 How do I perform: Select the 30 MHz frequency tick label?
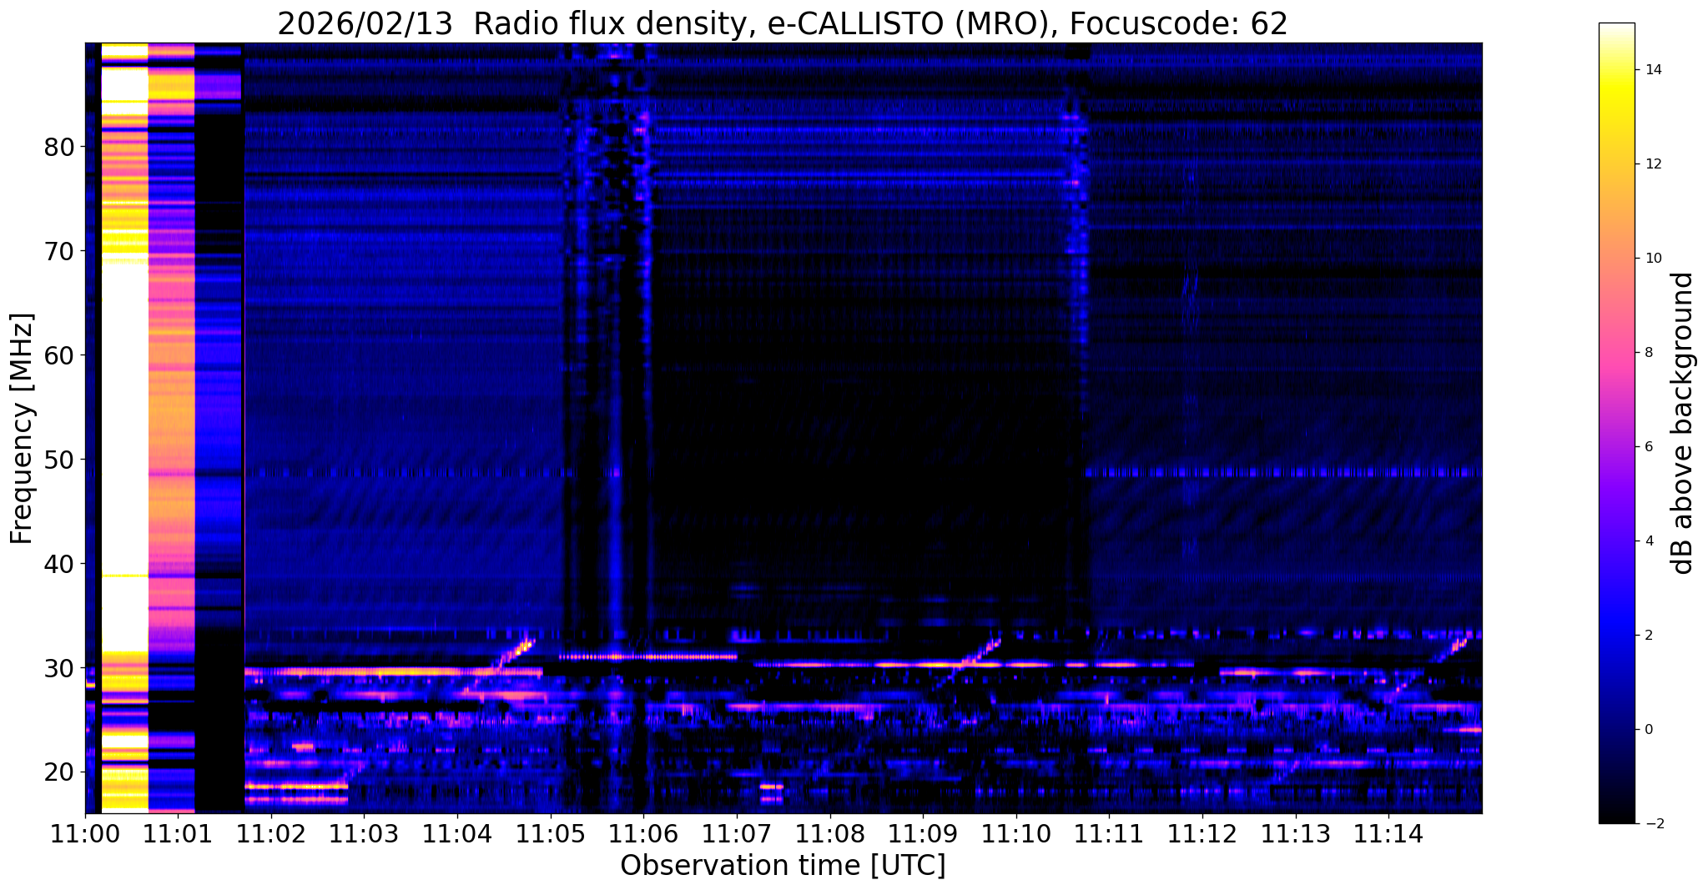tap(59, 668)
